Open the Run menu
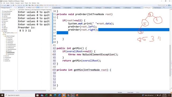The width and height of the screenshot is (172, 97). pos(30,3)
